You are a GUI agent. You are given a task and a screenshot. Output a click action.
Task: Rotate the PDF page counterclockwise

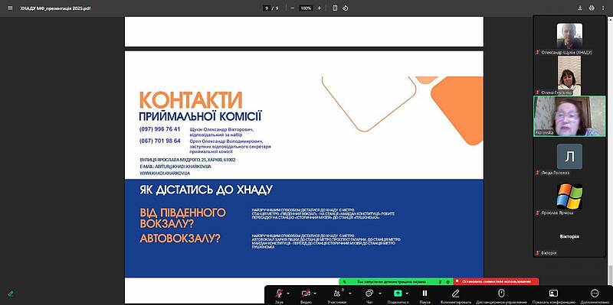pos(346,8)
